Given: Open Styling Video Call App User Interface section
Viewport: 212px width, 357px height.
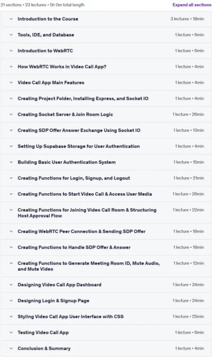Looking at the screenshot, I should point(106,317).
